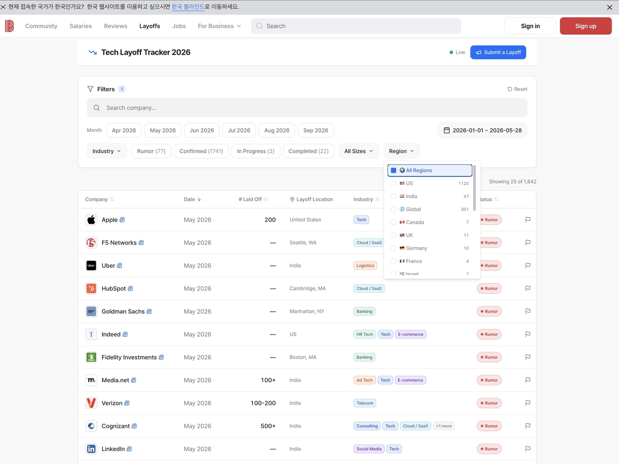Go to the Jobs page
Screen dimensions: 619x464
(179, 26)
